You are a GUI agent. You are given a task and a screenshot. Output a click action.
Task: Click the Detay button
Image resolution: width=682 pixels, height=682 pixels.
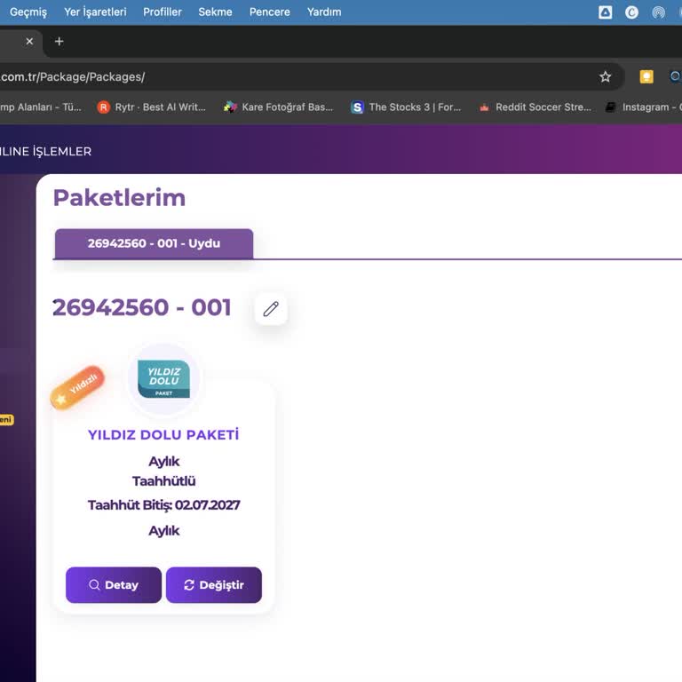(114, 585)
